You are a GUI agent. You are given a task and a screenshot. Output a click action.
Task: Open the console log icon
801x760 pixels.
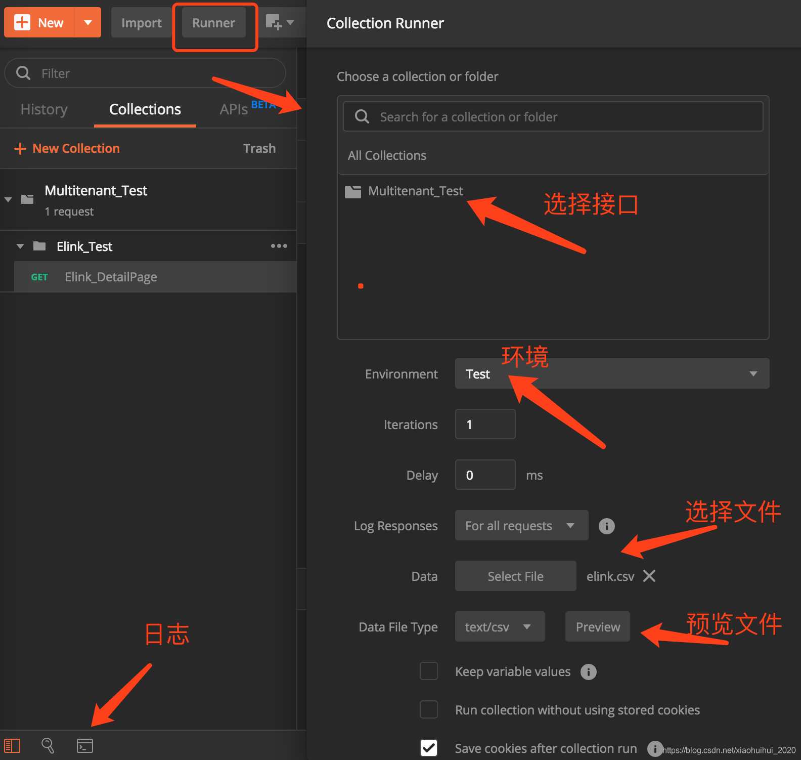(x=84, y=745)
